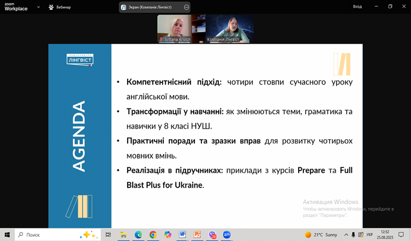The width and height of the screenshot is (411, 241).
Task: Open File Explorer from the taskbar
Action: (123, 234)
